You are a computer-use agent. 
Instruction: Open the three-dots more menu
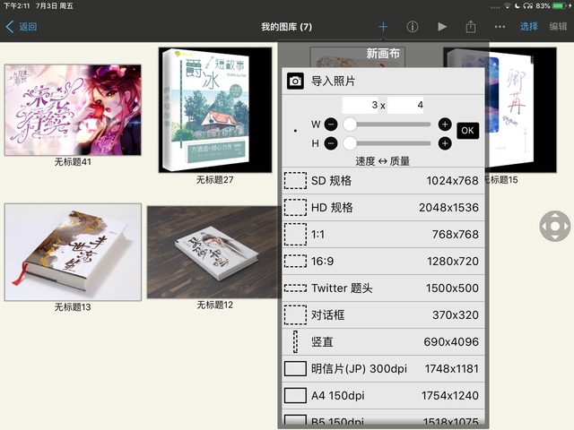coord(500,27)
